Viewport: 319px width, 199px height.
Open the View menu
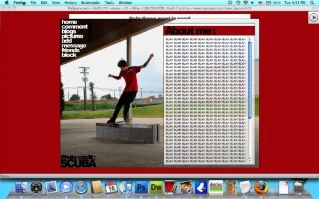click(x=56, y=3)
